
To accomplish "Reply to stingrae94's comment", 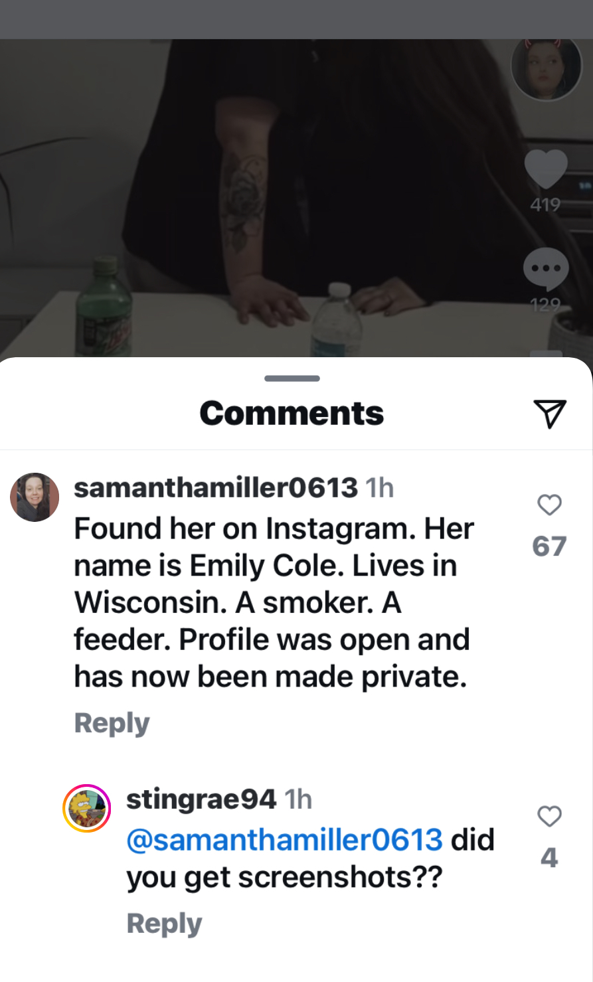I will click(x=165, y=924).
